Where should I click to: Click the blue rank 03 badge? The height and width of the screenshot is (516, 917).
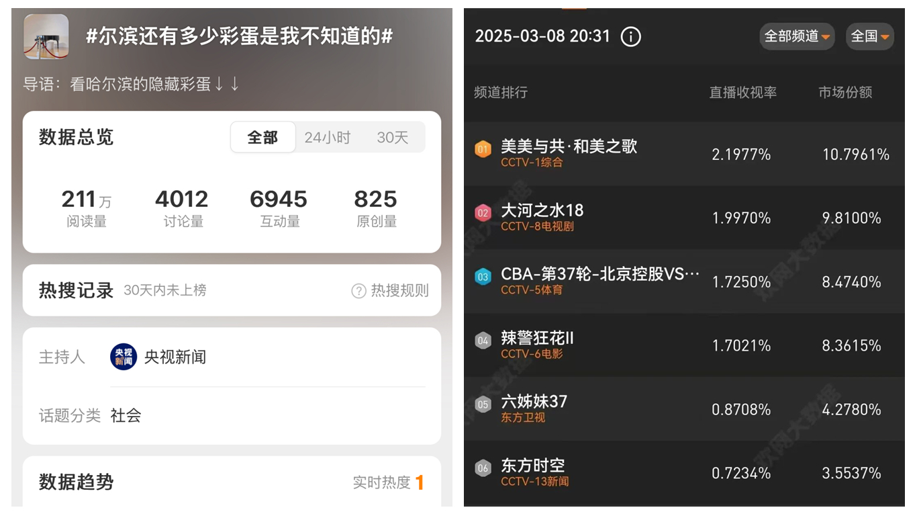(x=483, y=277)
